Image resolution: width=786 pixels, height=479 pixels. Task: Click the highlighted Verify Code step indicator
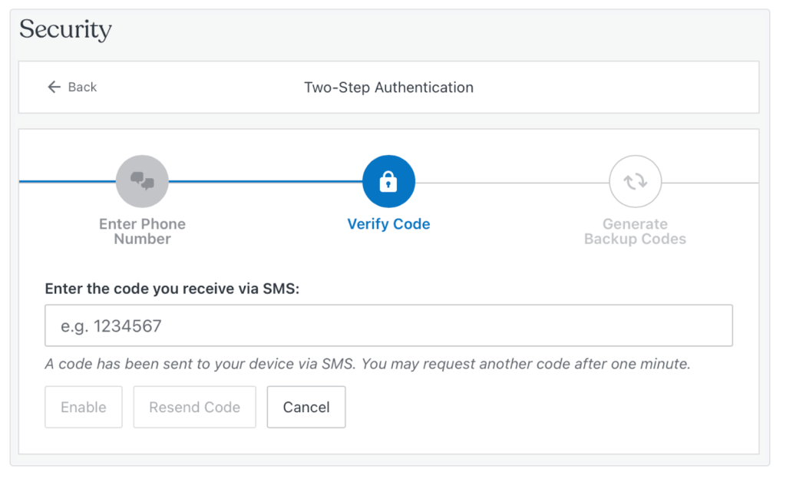coord(388,181)
